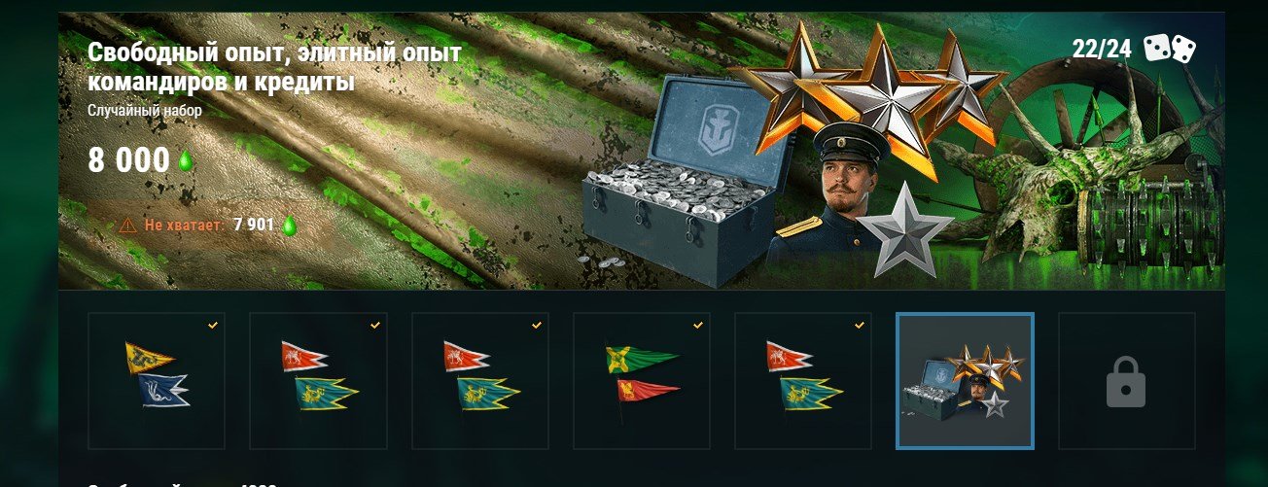Click the orange warning triangle icon
The image size is (1268, 487).
click(x=127, y=226)
